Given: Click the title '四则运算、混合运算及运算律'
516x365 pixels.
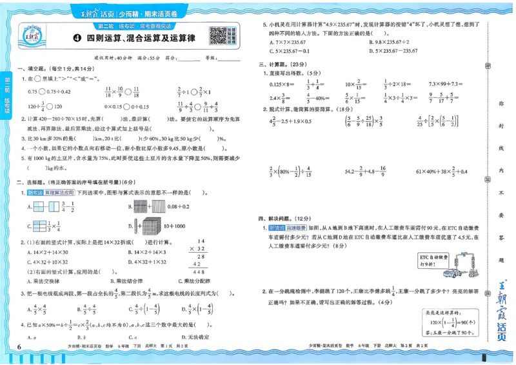Looking at the screenshot, I should pos(141,38).
